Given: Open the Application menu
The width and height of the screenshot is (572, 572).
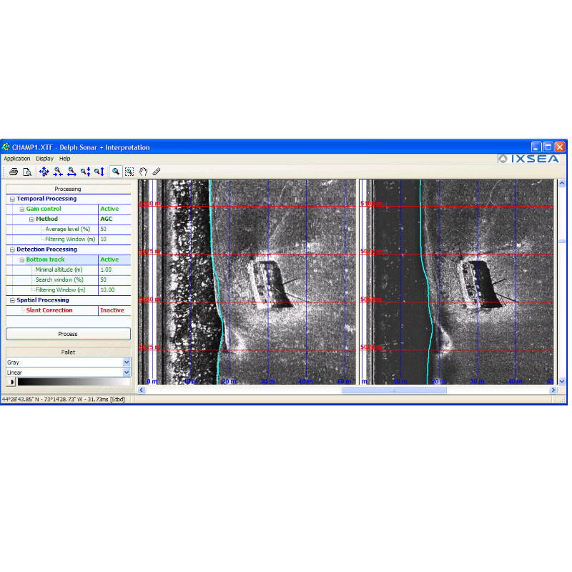Looking at the screenshot, I should 16,158.
